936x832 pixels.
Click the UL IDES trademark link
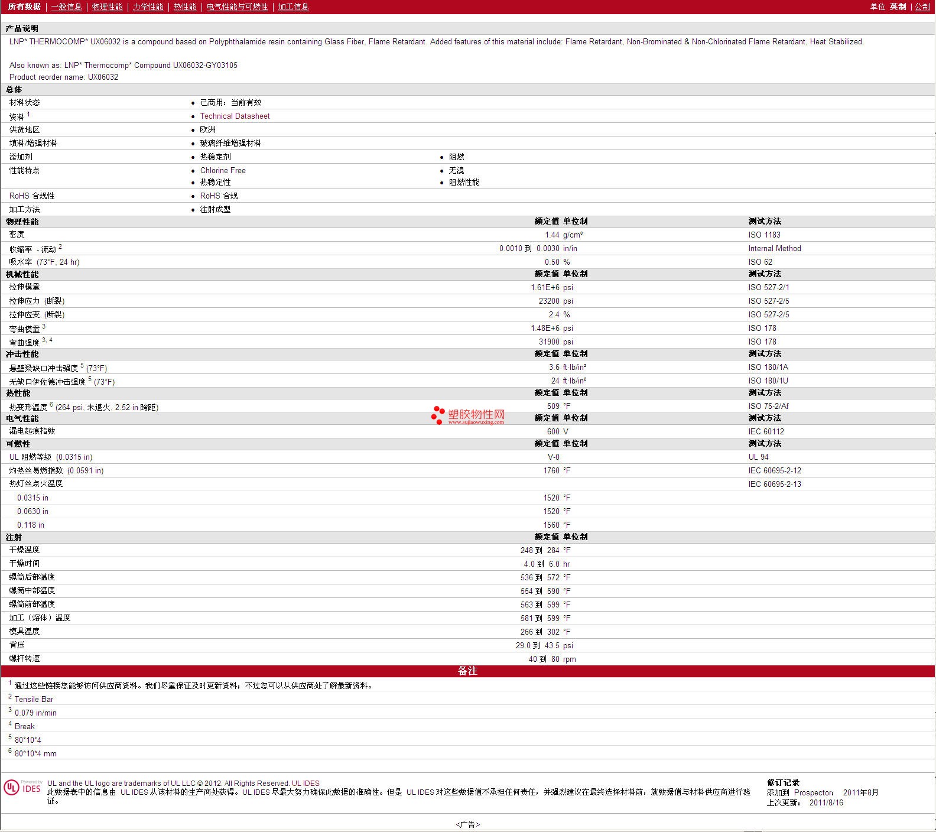(305, 784)
